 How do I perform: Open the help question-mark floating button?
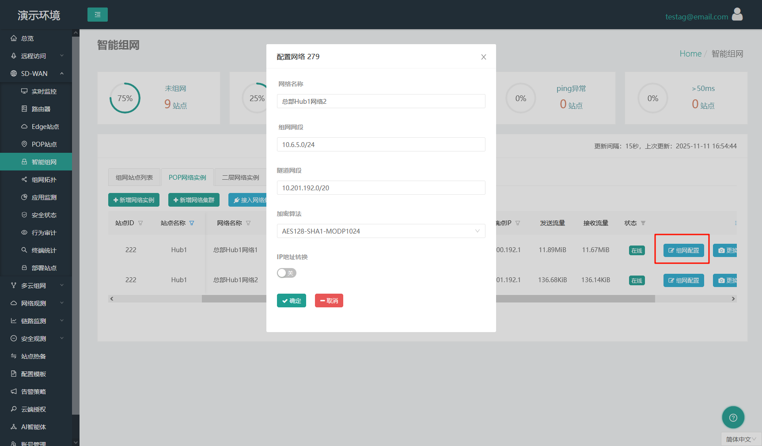click(733, 417)
